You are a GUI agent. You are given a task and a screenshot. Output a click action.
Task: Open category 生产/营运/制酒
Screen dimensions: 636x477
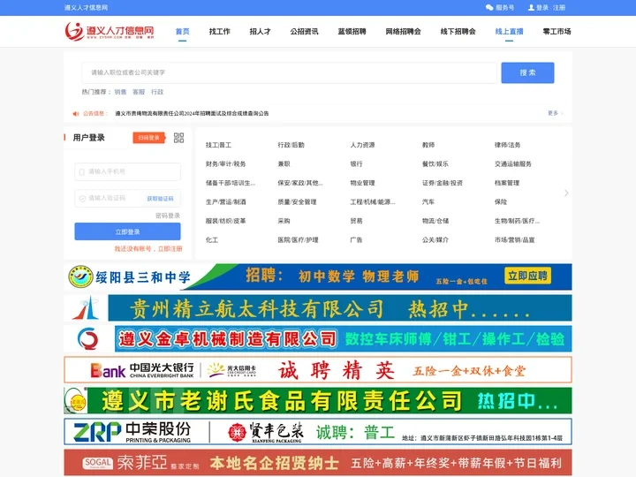click(x=225, y=202)
